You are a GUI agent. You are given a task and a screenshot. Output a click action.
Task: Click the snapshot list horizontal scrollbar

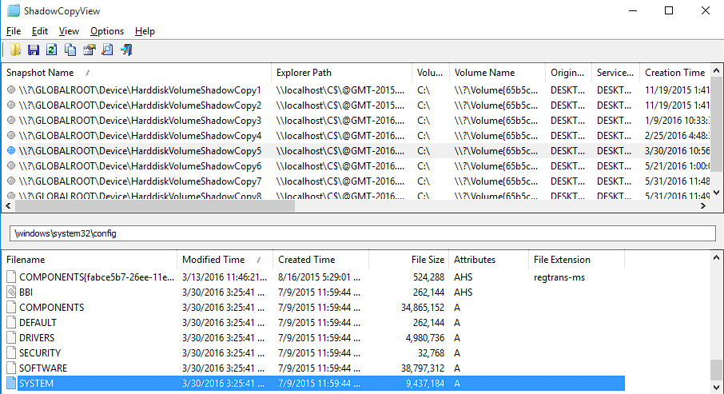click(x=160, y=205)
